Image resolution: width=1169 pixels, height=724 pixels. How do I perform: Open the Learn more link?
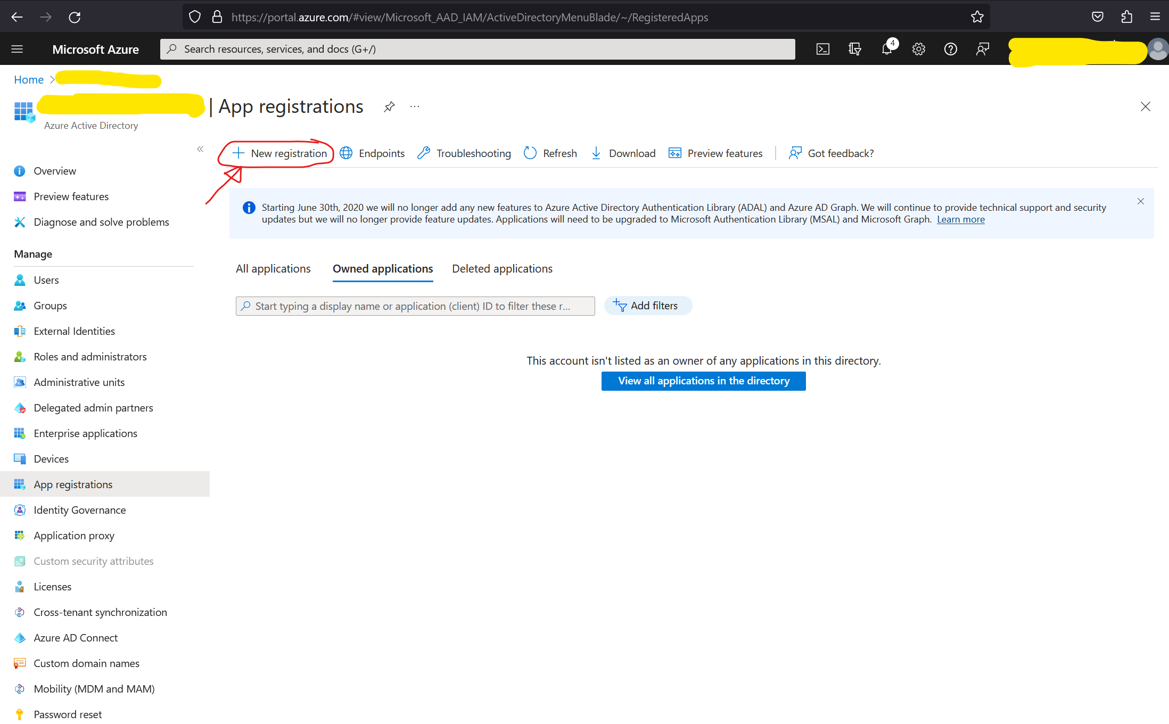point(961,219)
